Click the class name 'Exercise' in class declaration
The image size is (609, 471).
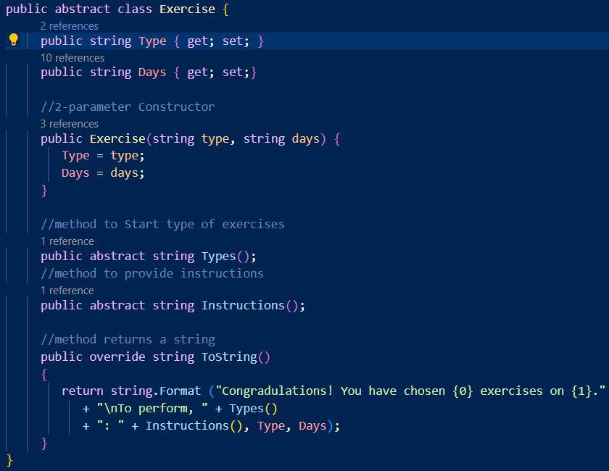(x=187, y=9)
